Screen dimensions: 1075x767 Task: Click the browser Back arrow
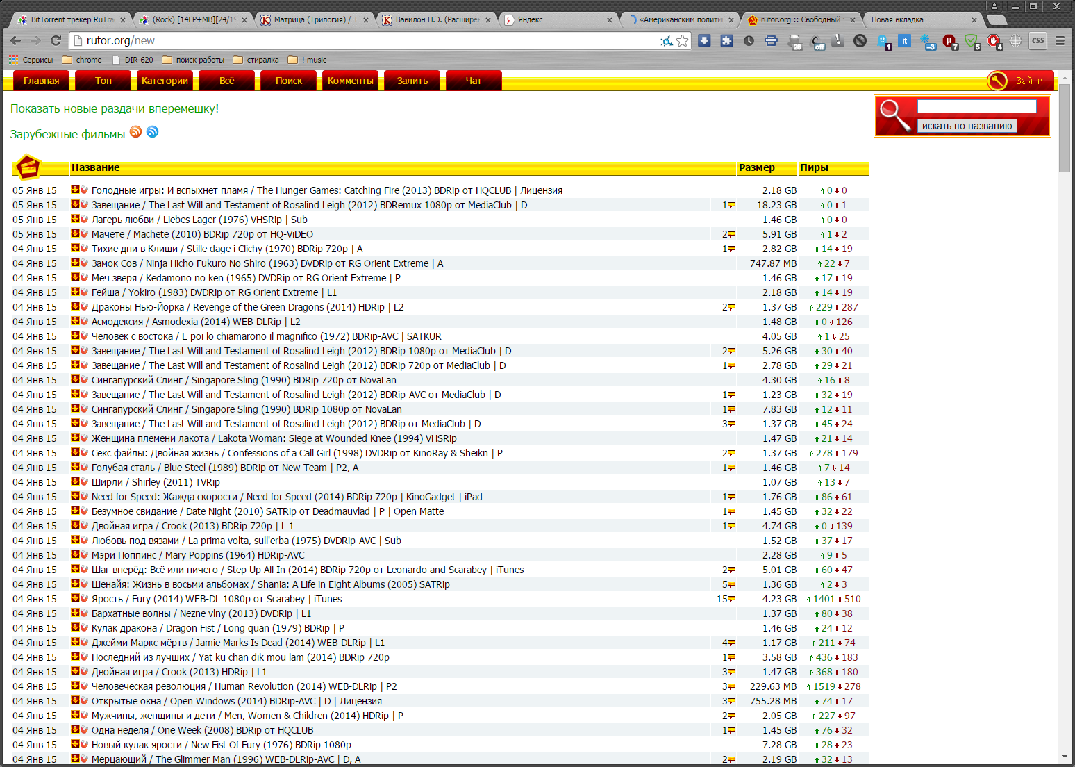point(15,41)
